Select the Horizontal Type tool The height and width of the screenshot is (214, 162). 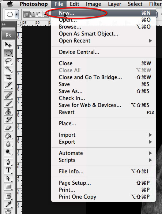tap(8, 170)
